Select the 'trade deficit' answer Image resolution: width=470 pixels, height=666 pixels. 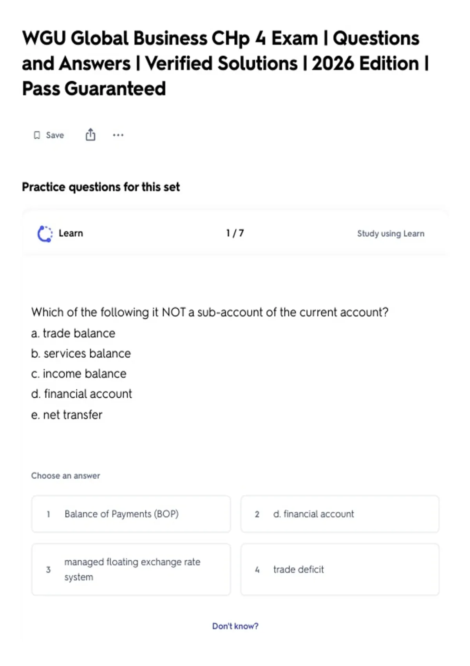[340, 569]
